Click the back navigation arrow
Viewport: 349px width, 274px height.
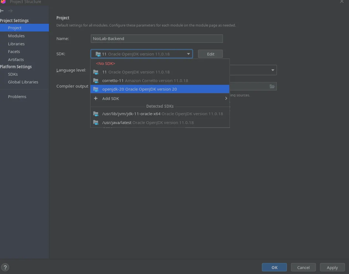click(2, 11)
